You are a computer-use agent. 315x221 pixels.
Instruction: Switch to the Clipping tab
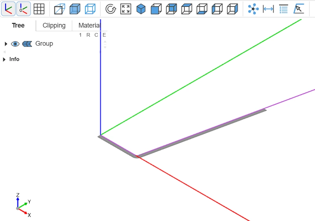point(54,26)
